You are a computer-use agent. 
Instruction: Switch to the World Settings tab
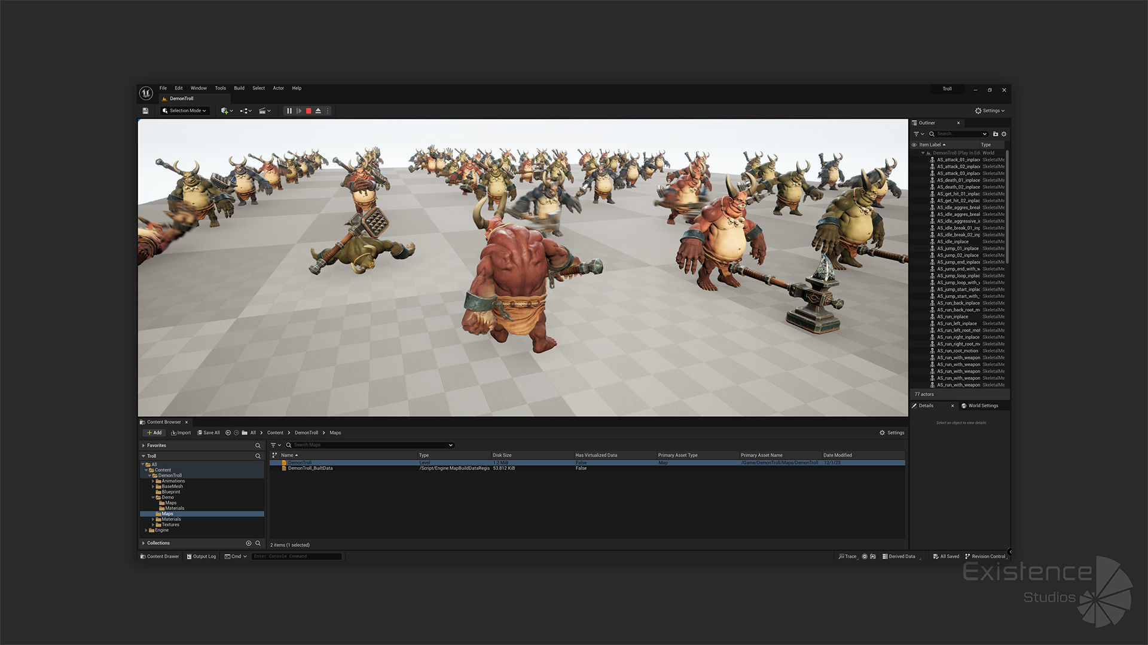click(x=982, y=406)
